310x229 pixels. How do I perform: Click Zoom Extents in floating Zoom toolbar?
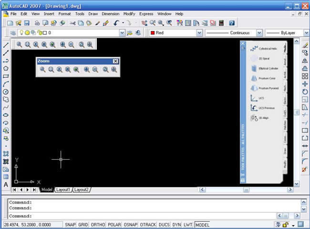pyautogui.click(x=114, y=69)
